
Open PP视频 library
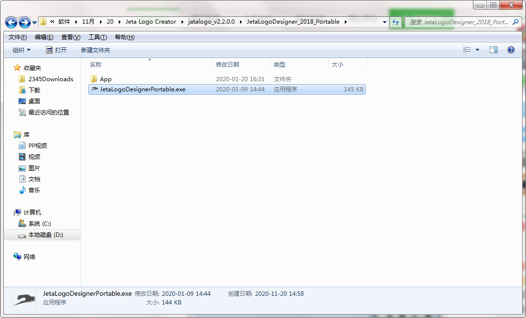click(x=38, y=146)
